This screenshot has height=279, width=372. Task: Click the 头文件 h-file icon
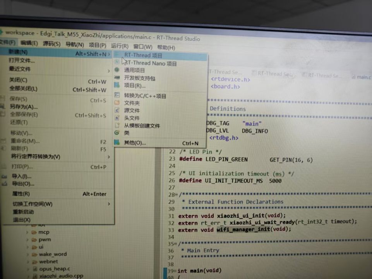coord(117,117)
